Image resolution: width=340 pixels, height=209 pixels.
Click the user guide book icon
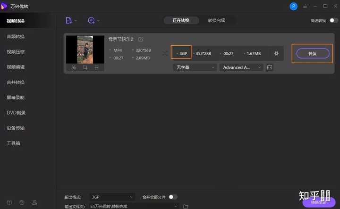point(9,203)
